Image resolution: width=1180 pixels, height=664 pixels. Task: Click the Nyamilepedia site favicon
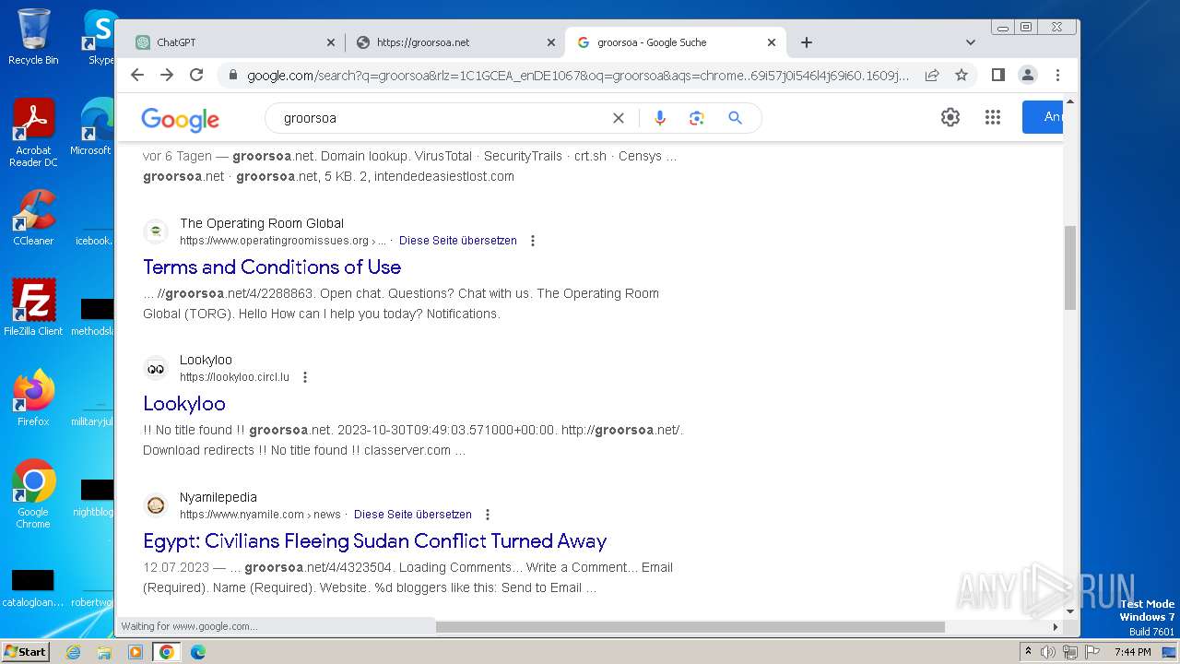pyautogui.click(x=156, y=505)
